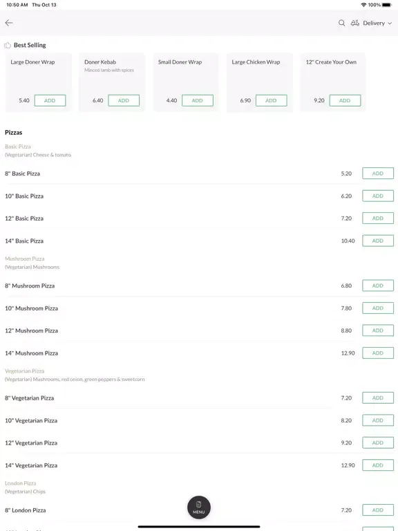Image resolution: width=398 pixels, height=531 pixels.
Task: Add 14" Basic Pizza
Action: coord(378,241)
